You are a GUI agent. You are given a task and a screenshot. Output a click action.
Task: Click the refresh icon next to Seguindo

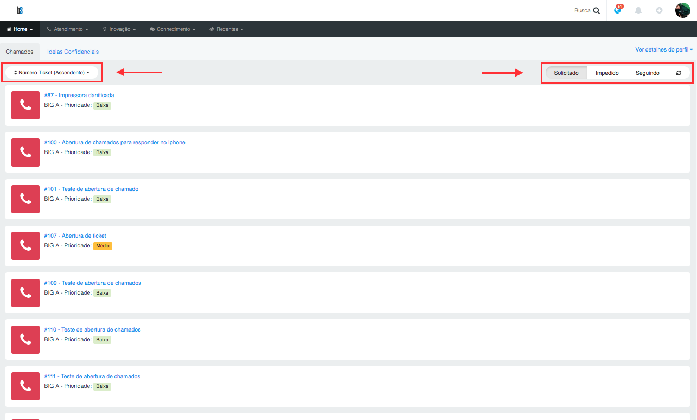coord(679,73)
